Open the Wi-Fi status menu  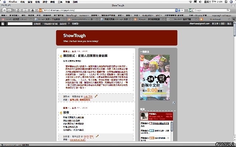tap(191, 1)
